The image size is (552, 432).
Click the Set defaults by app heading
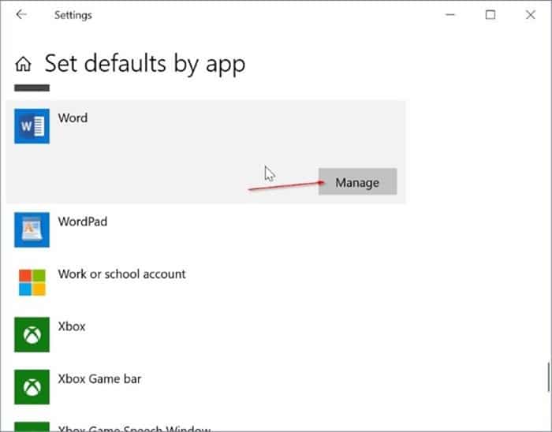(145, 64)
